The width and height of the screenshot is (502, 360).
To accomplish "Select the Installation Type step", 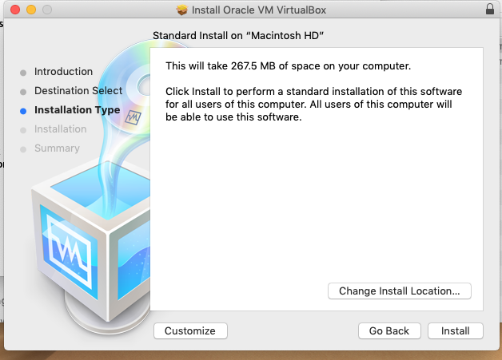I will click(x=78, y=109).
